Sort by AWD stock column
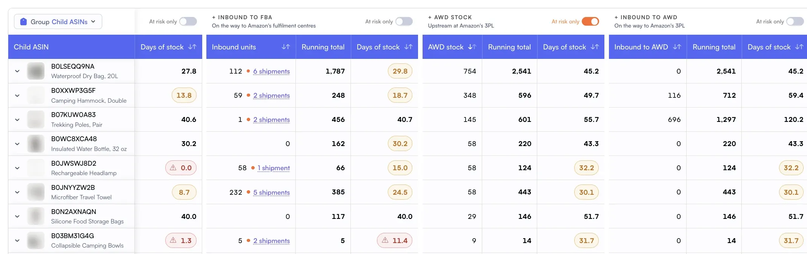The image size is (807, 254). pos(472,47)
